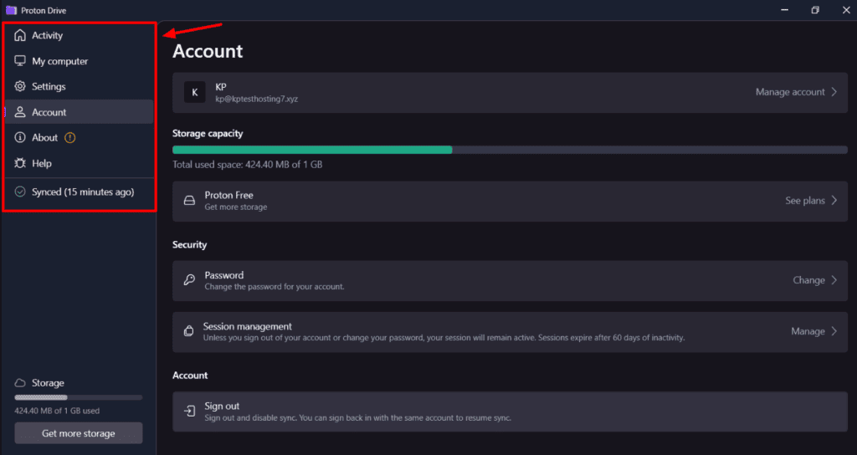Click the My computer monitor icon

coord(21,61)
